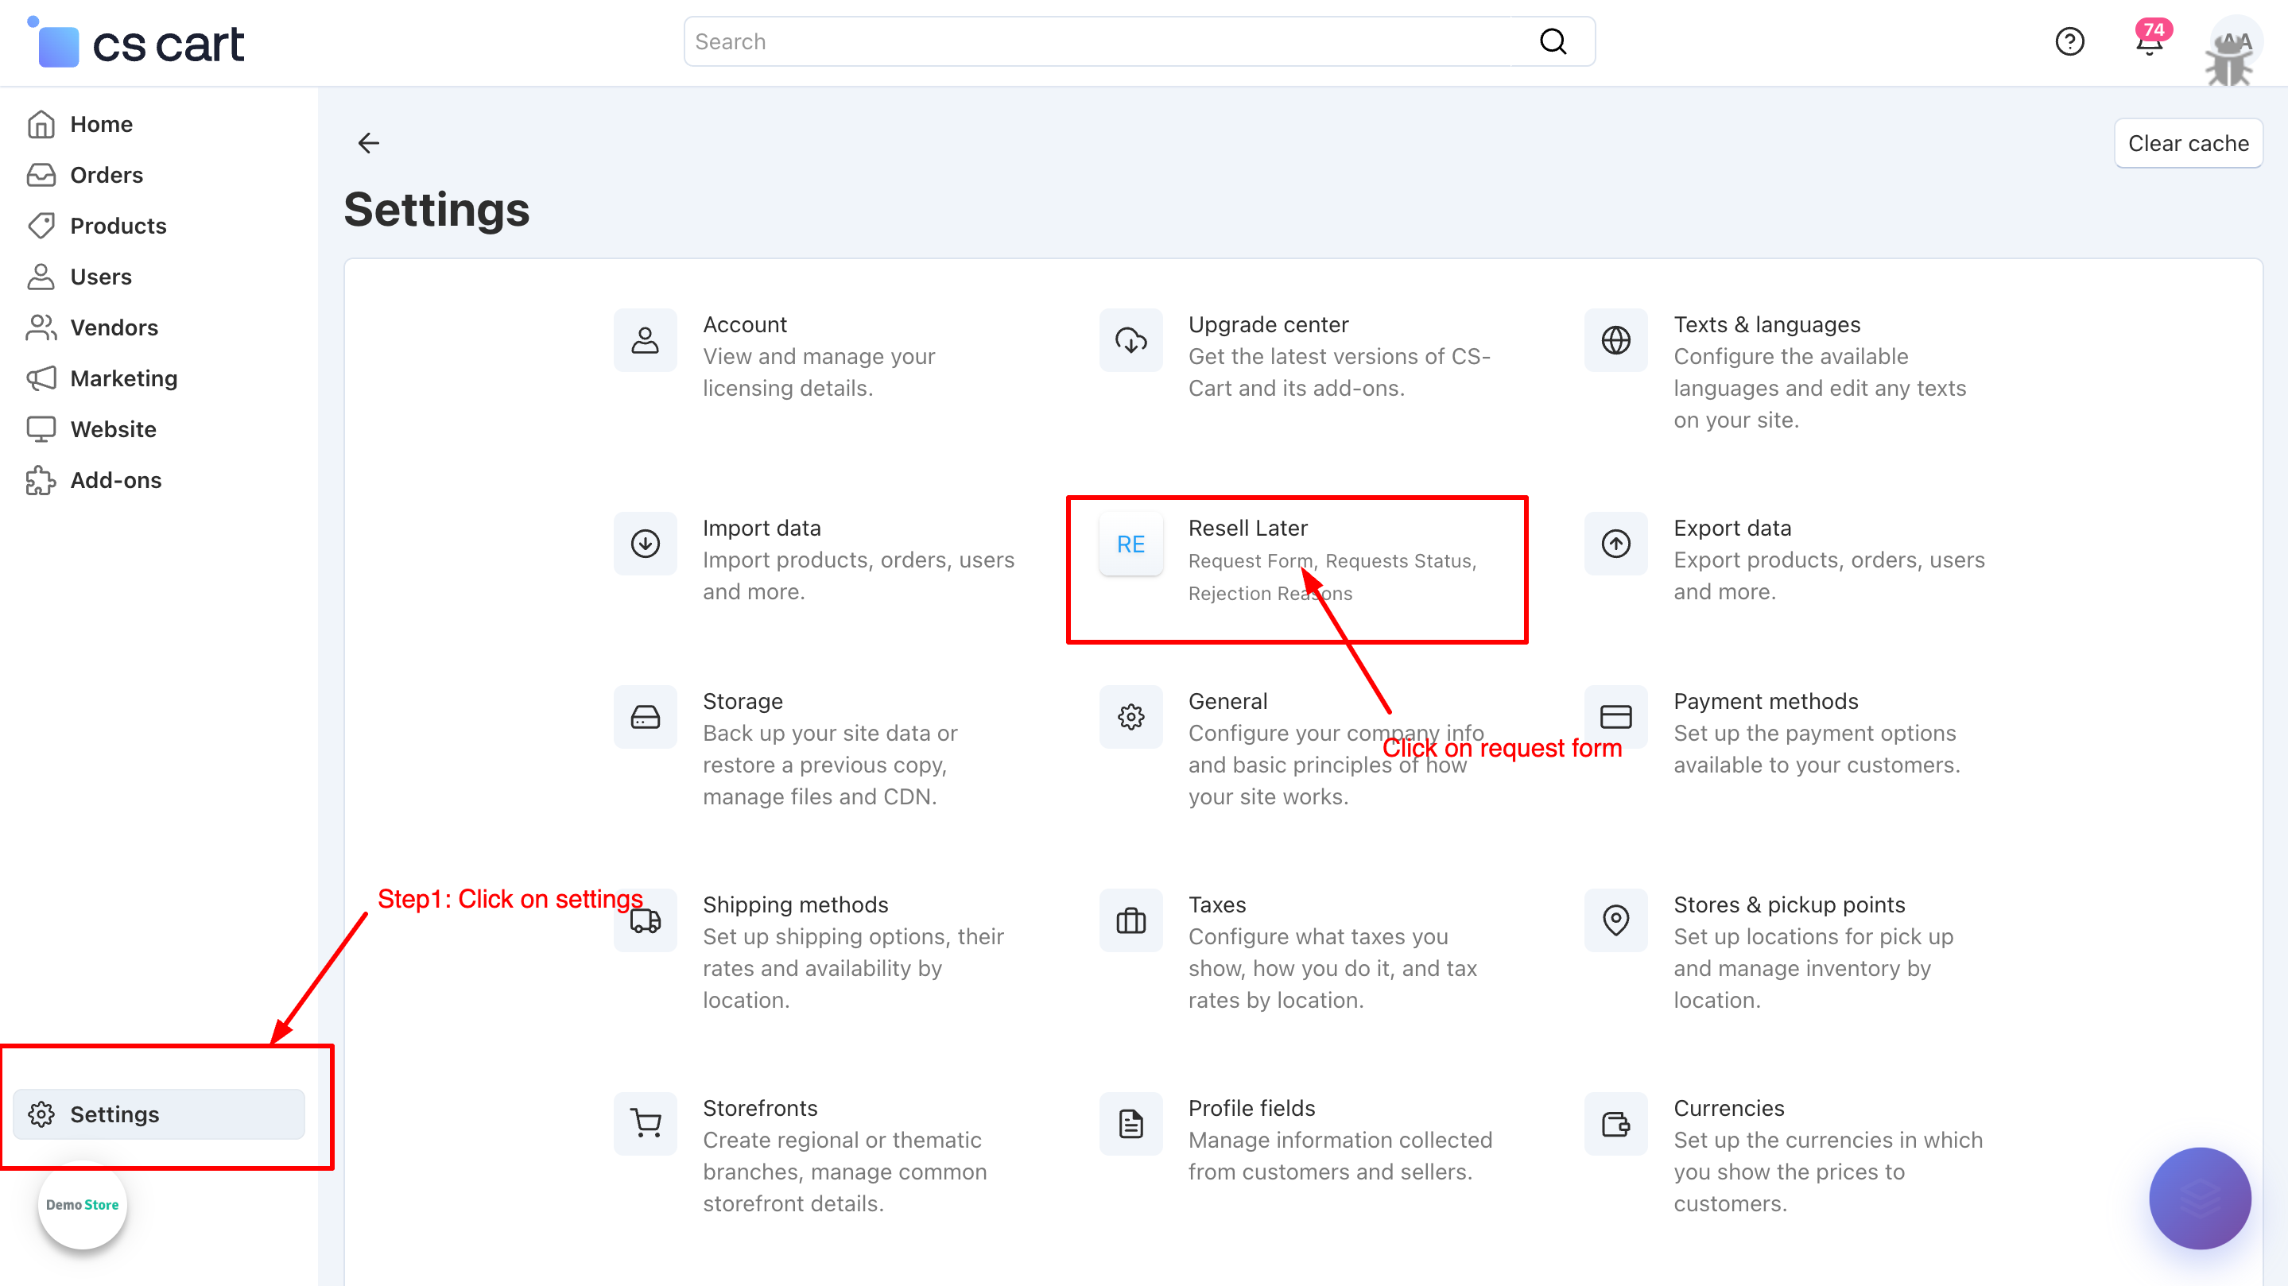Screen dimensions: 2288x1286
Task: Open Texts & languages globe icon
Action: (x=1615, y=340)
